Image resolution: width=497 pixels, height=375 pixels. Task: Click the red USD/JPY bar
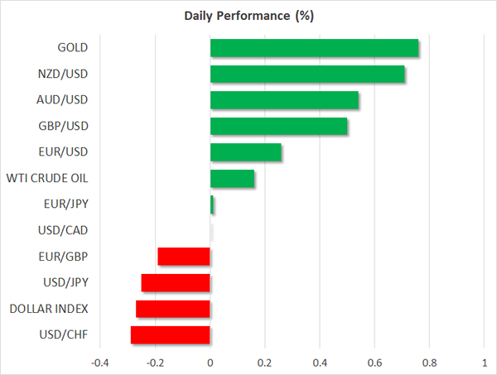point(176,283)
